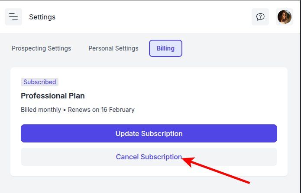This screenshot has width=301, height=193.
Task: Switch to the Personal Settings tab
Action: (113, 48)
